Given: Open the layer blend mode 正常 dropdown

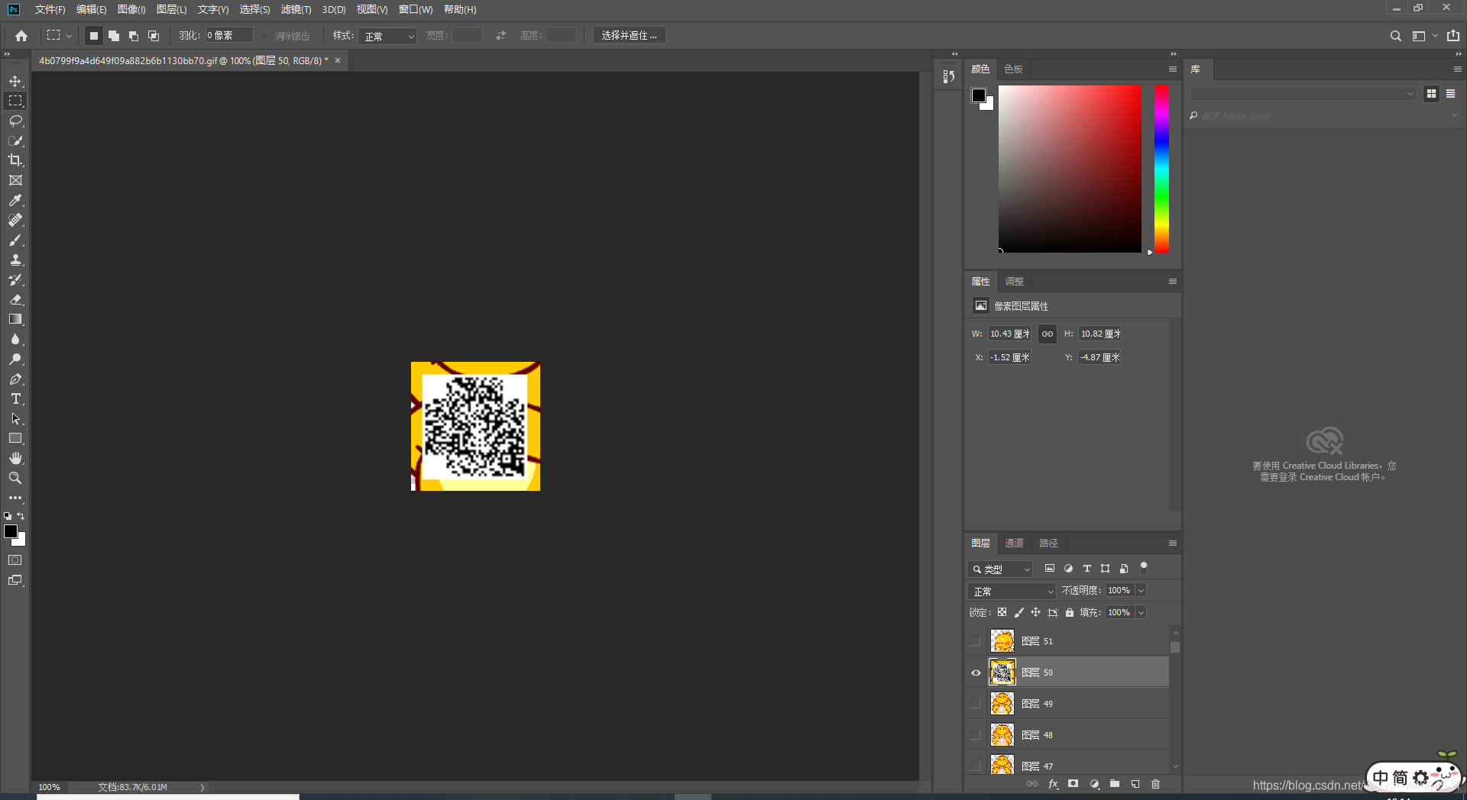Looking at the screenshot, I should pyautogui.click(x=1012, y=591).
